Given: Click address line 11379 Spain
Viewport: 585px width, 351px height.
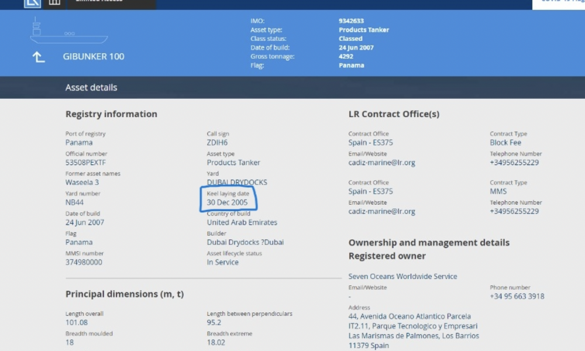Looking at the screenshot, I should tap(368, 346).
